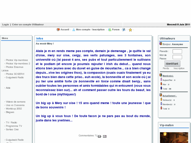Click the Mon compte user icon
Screen dimensions: 191x143
coord(74,30)
